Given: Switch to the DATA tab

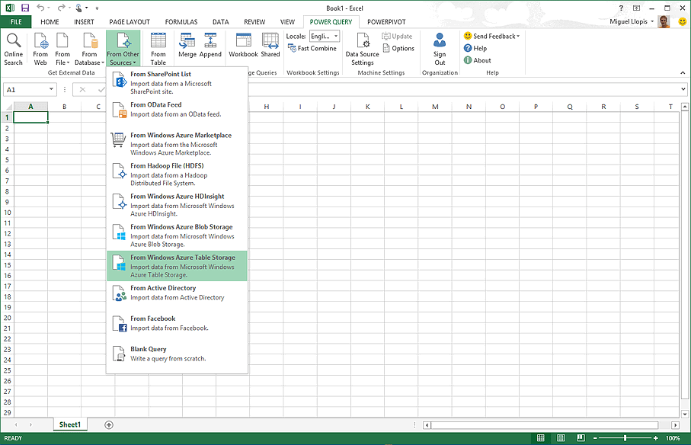Looking at the screenshot, I should coord(221,21).
